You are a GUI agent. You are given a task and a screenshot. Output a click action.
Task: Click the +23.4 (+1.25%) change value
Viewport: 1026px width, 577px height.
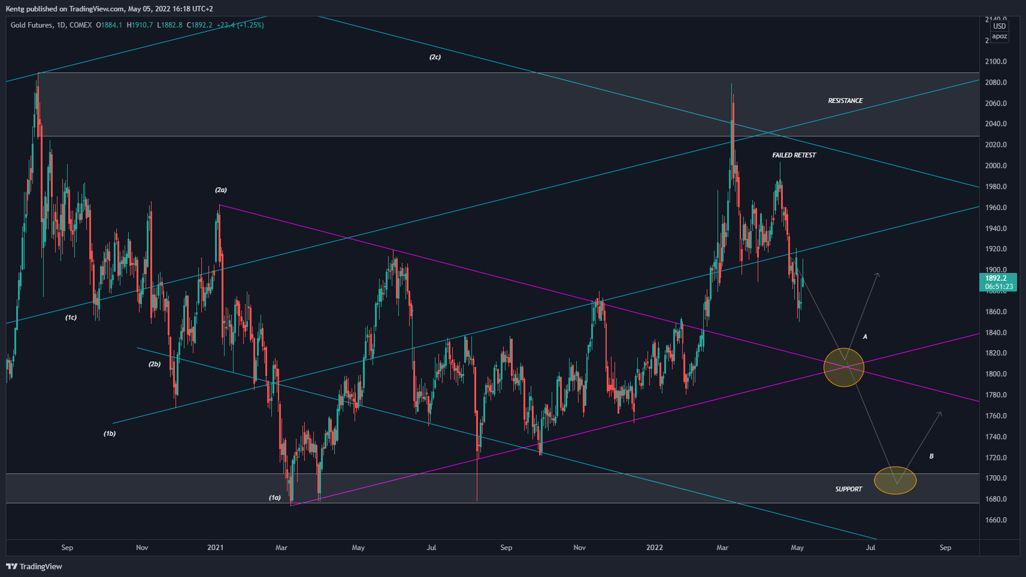(240, 25)
